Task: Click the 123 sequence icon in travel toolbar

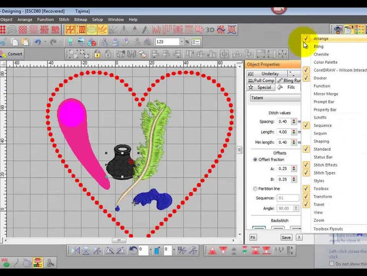Action: (279, 249)
